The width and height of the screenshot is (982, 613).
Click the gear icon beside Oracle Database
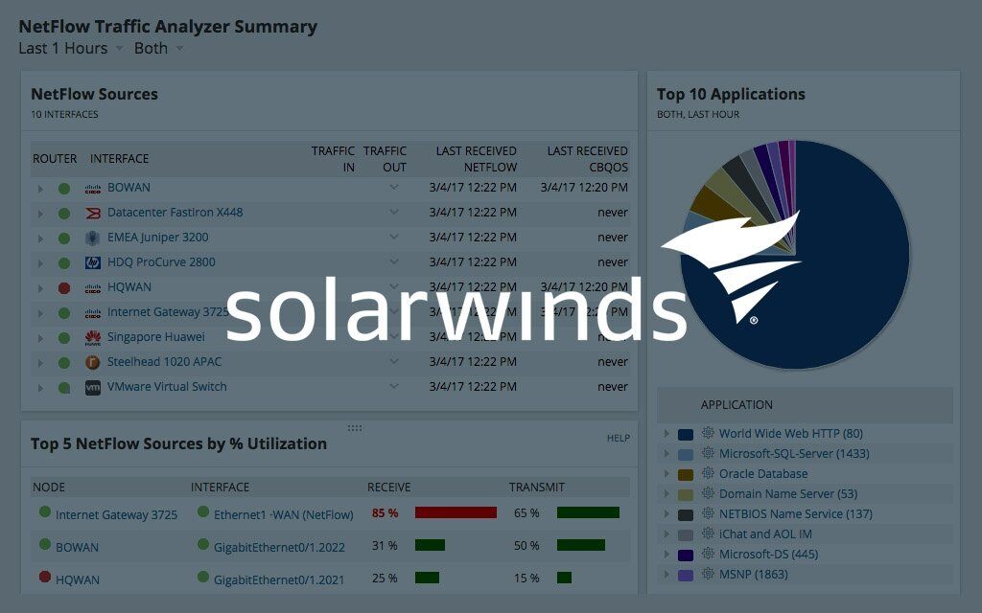point(708,474)
